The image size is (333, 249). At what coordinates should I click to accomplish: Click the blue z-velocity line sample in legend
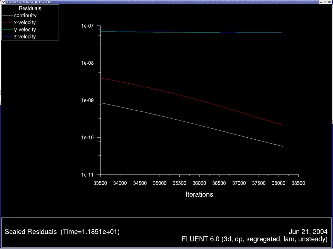coord(7,37)
